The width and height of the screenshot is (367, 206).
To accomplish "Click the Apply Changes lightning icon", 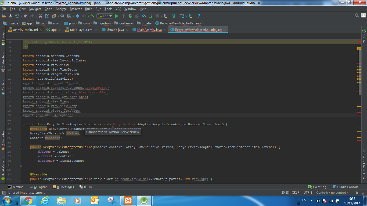I will coord(123,16).
